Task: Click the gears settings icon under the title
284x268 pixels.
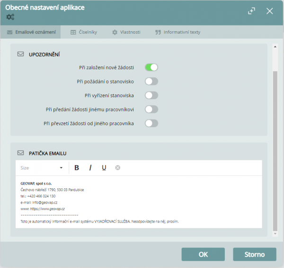Action: pos(10,17)
